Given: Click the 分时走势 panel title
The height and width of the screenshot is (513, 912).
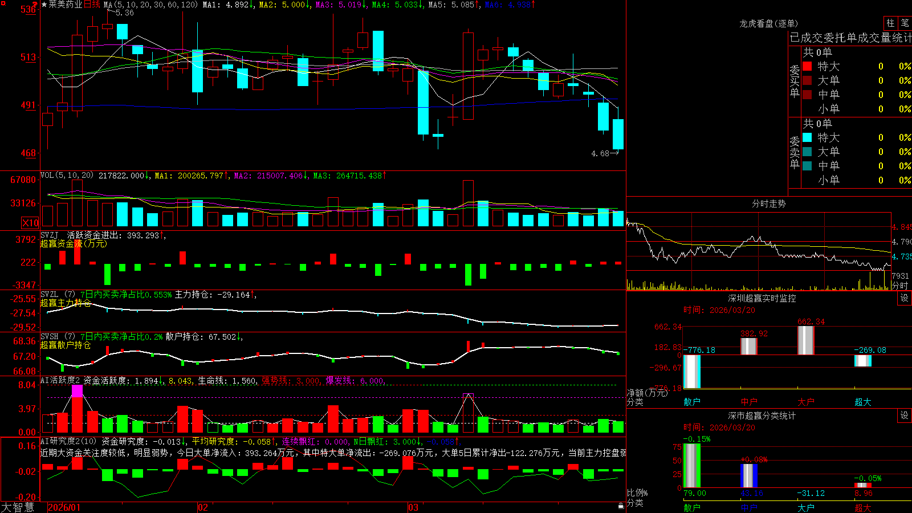Looking at the screenshot, I should point(769,203).
